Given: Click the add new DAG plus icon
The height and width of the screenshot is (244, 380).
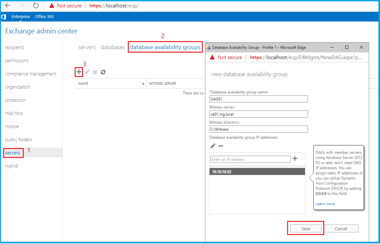Looking at the screenshot, I should point(79,71).
